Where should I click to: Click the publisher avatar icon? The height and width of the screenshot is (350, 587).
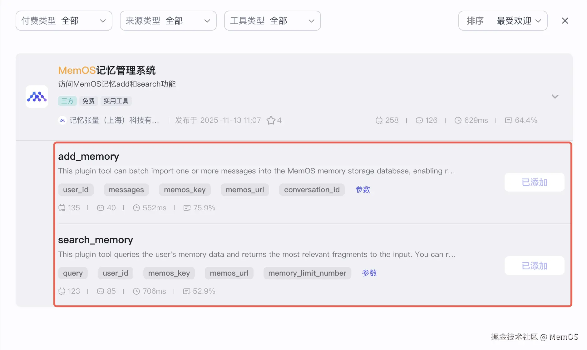62,120
